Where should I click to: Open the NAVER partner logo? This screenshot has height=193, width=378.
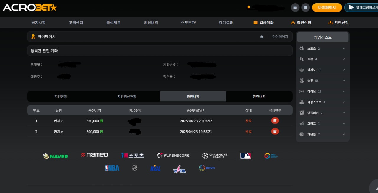point(55,156)
